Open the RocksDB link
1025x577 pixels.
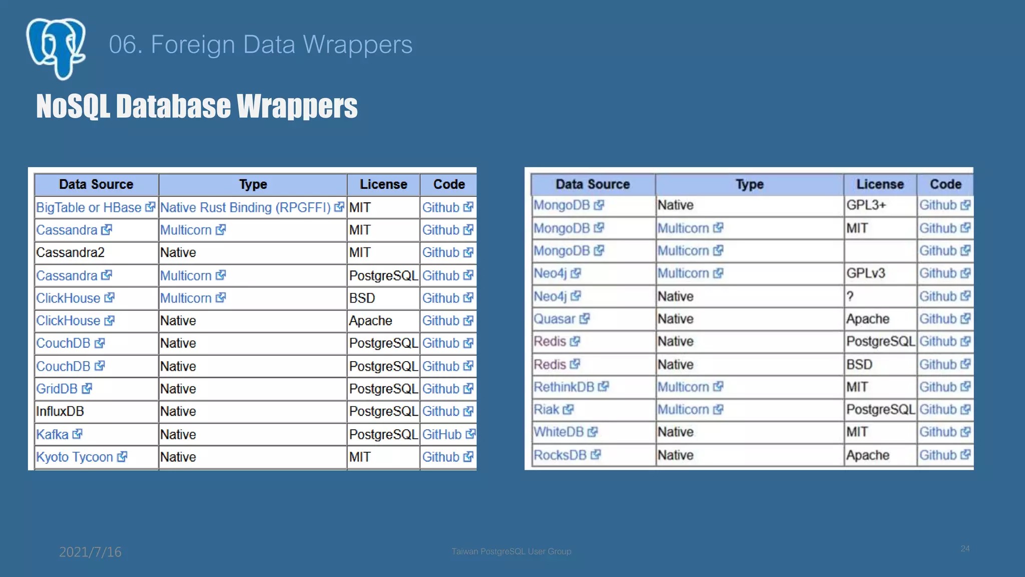click(x=560, y=455)
